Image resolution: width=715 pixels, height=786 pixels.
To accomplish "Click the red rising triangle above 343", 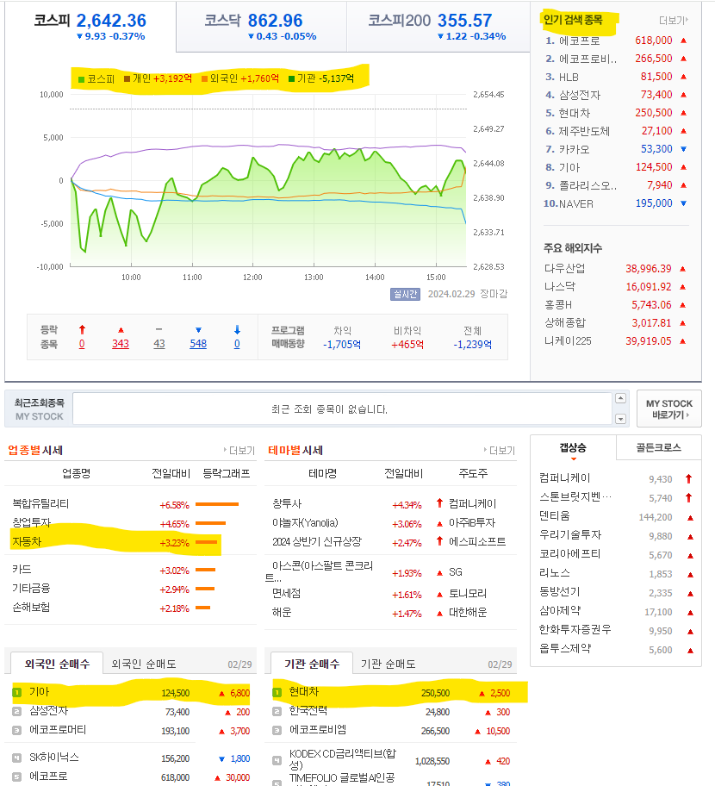I will (x=121, y=330).
